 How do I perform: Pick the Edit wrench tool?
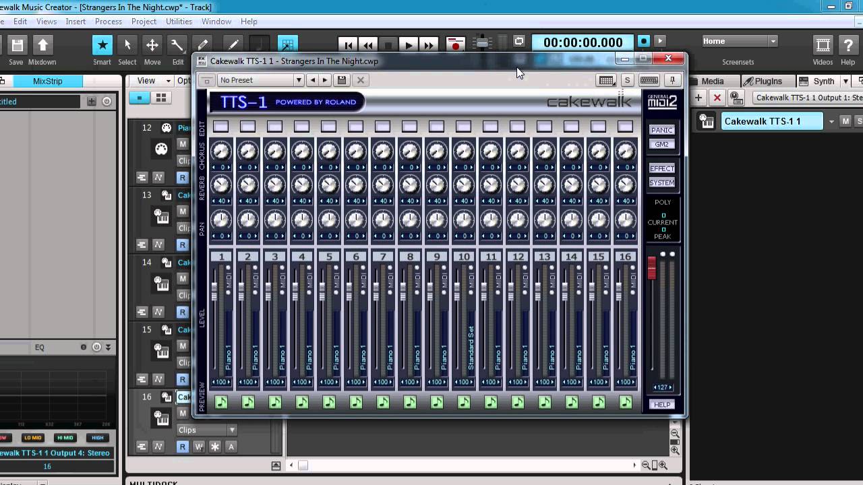tap(177, 45)
